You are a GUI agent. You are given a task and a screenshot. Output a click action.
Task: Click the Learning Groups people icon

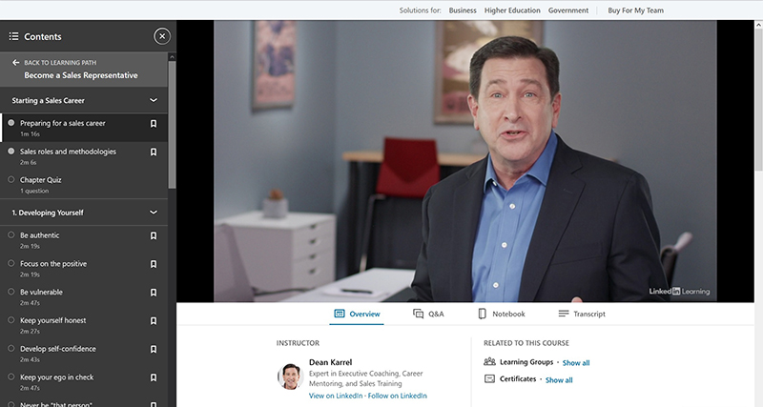click(x=489, y=362)
